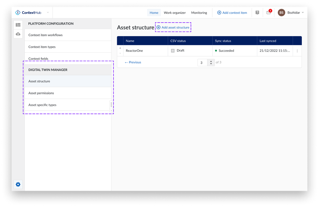Click Add asset structure button
The image size is (319, 207).
click(x=173, y=27)
